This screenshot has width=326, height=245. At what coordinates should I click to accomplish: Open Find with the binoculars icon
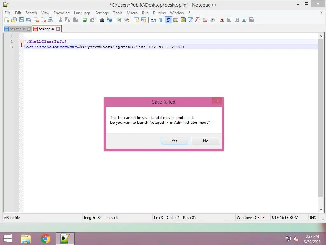point(102,20)
